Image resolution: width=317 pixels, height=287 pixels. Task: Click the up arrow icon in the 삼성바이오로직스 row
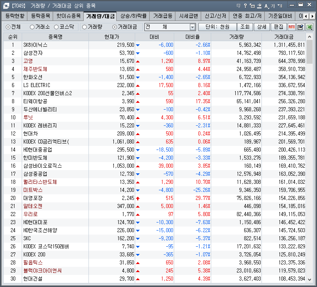pos(138,166)
